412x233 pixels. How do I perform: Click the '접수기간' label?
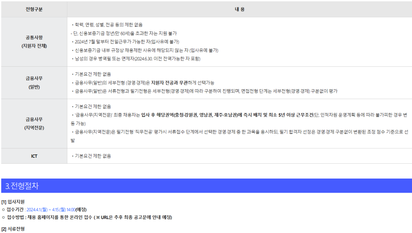coord(15,210)
